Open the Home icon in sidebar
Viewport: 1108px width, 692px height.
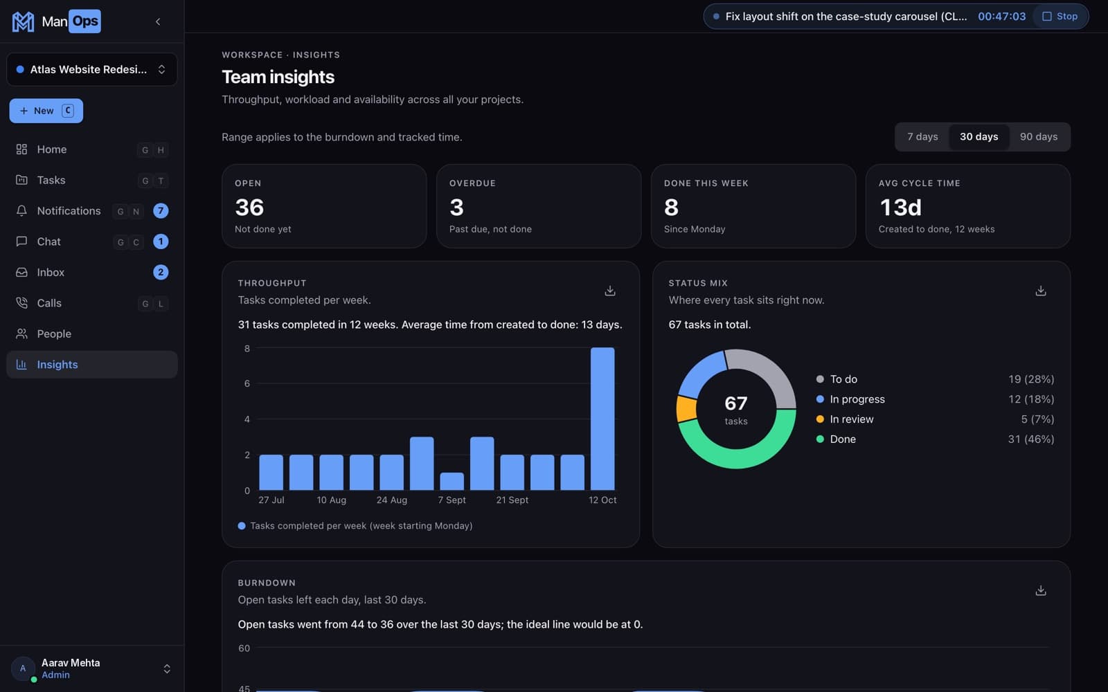(x=21, y=149)
